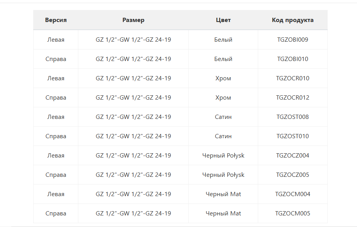Click Белый color cell in TGZOBI009 row
The height and width of the screenshot is (227, 357).
coord(223,40)
